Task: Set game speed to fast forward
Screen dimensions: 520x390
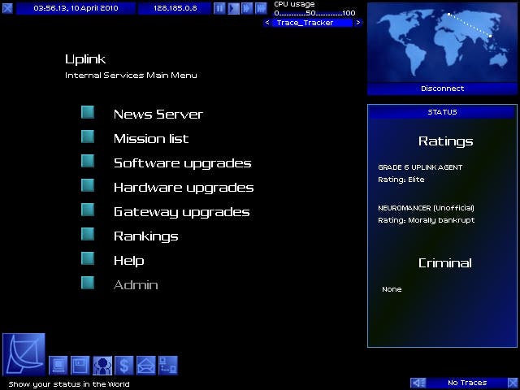Action: [x=247, y=8]
